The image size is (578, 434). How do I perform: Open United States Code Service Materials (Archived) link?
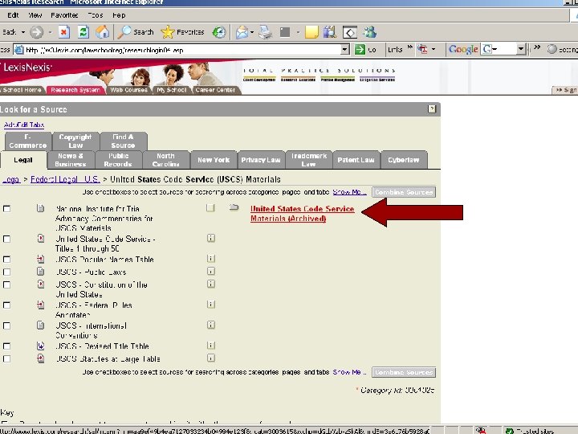click(x=303, y=213)
